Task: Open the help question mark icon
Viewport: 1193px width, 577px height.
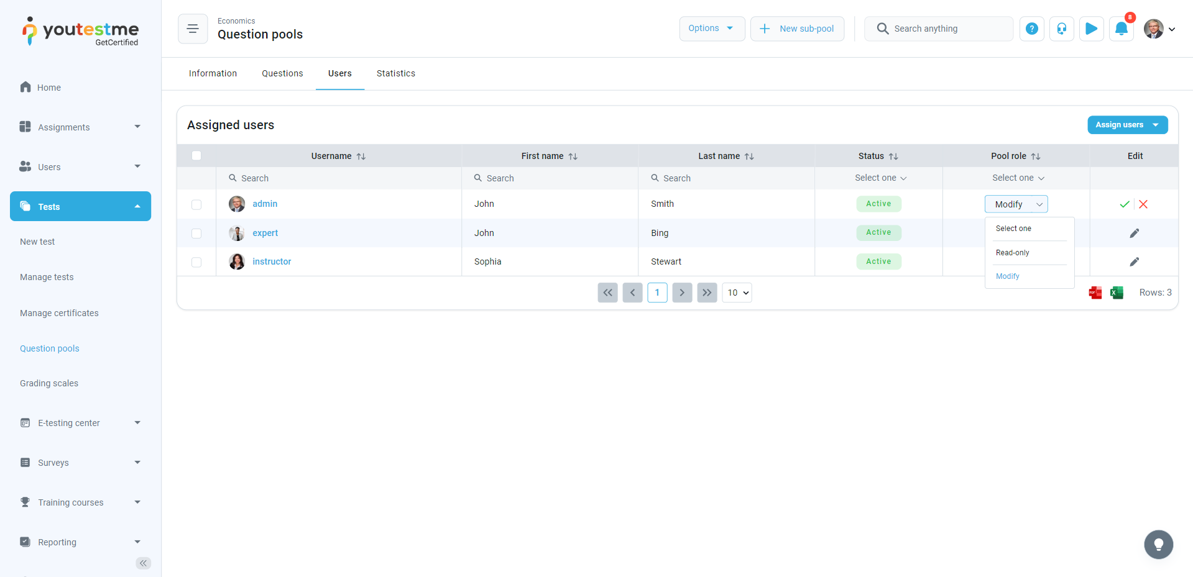Action: [1031, 29]
